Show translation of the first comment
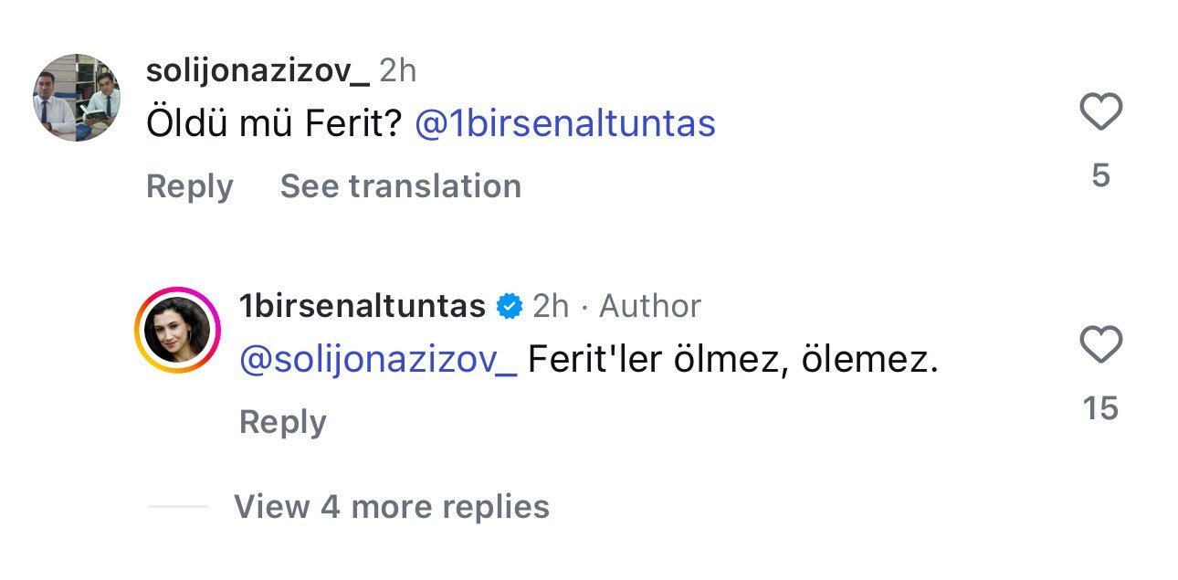Screen dimensions: 1178x580 [400, 186]
